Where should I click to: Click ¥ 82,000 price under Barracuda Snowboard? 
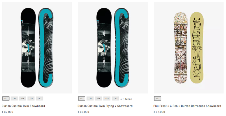coord(159,112)
